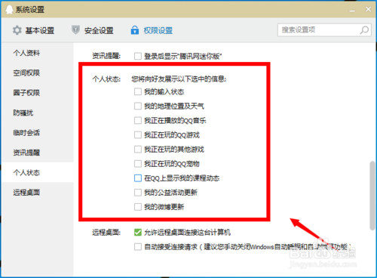377x278 pixels.
Task: Focus the 搜索设置项 search field
Action: (324, 30)
